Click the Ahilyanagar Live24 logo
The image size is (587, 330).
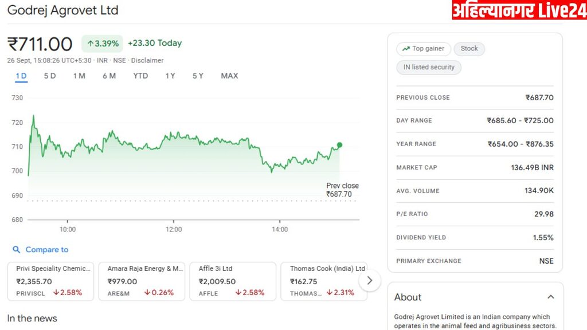519,10
